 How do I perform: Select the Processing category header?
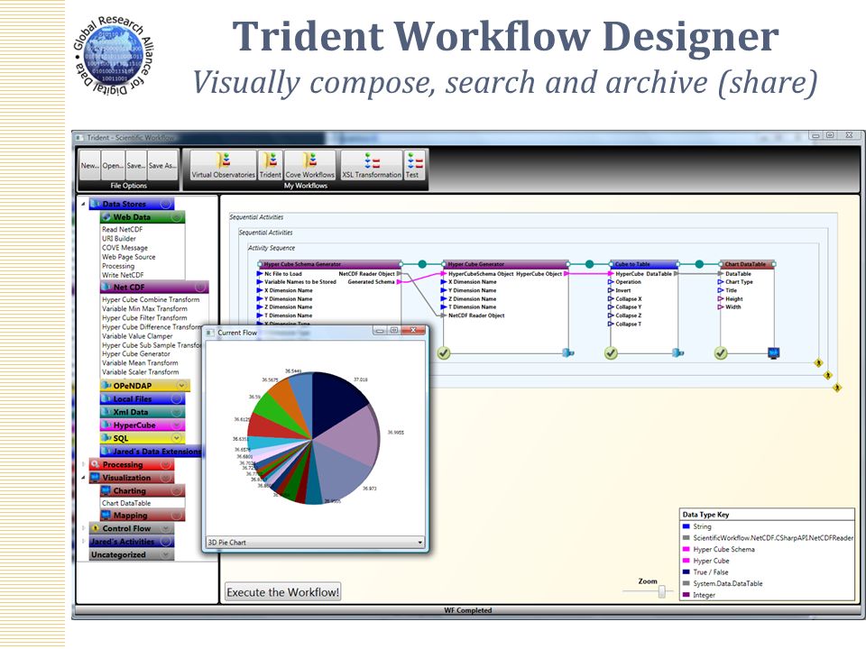tap(132, 465)
